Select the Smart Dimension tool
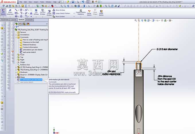 coord(10,12)
